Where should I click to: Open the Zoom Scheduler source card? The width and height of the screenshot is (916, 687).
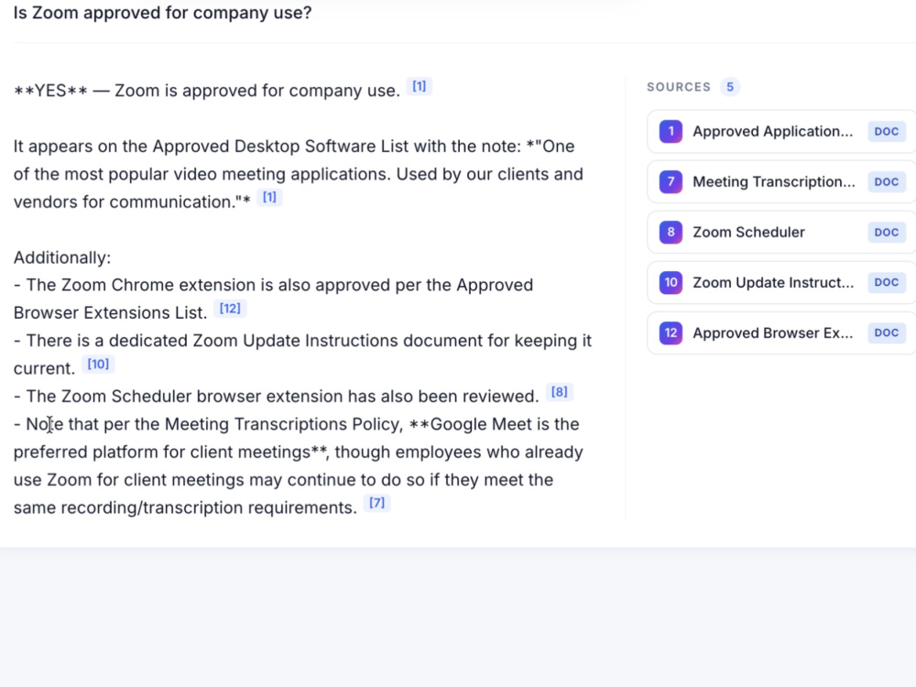(x=781, y=232)
